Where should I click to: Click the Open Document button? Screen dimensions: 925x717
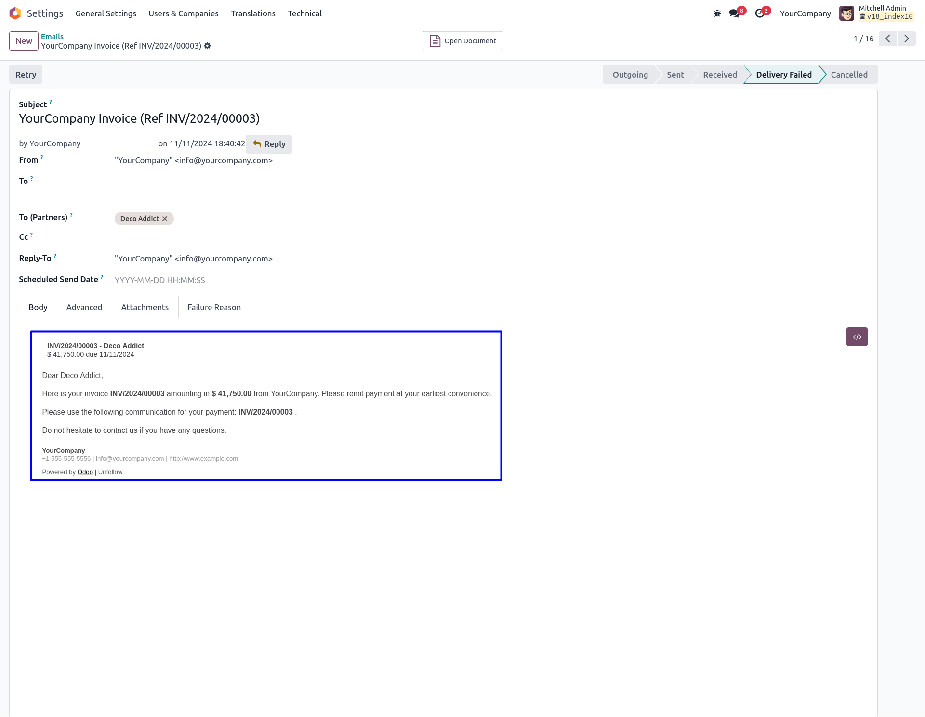[462, 41]
